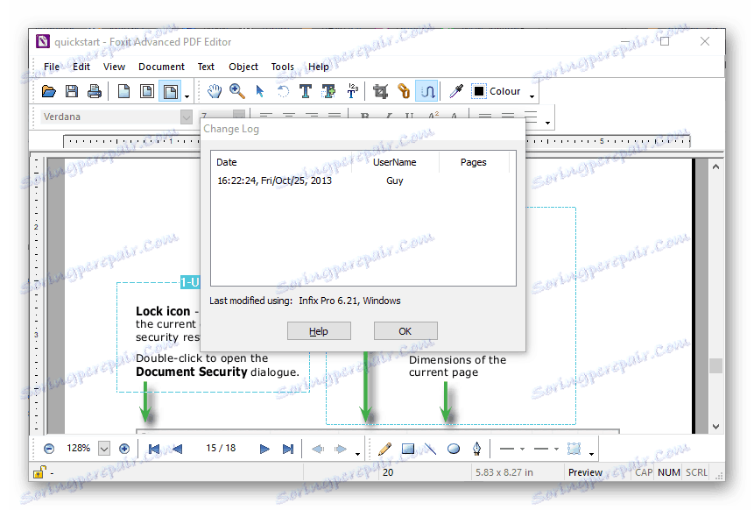Select the second page layout view icon
754x510 pixels.
tap(147, 91)
